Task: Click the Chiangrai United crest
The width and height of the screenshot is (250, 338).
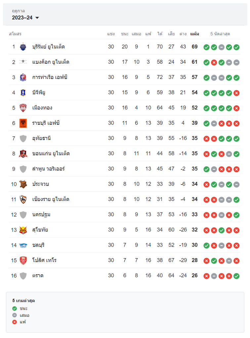Action: point(23,199)
